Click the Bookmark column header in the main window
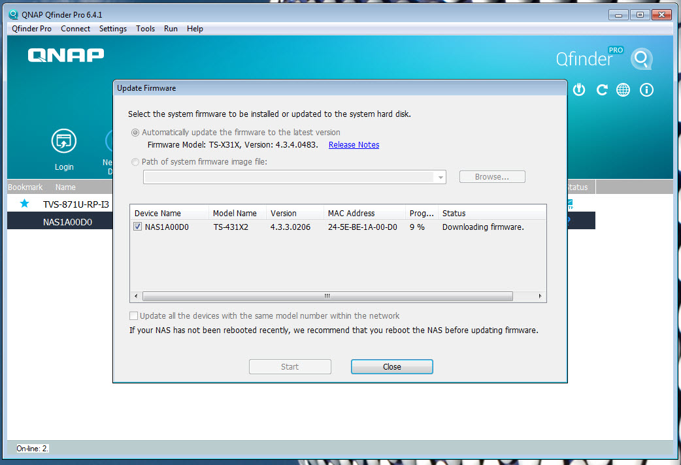The height and width of the screenshot is (465, 681). (x=25, y=187)
